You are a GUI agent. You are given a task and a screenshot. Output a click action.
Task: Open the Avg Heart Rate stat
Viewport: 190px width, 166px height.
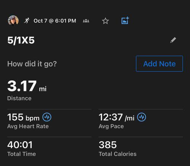[29, 121]
